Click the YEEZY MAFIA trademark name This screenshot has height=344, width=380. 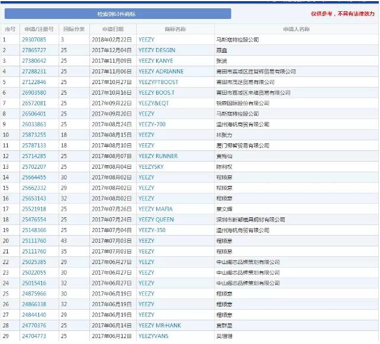[156, 209]
